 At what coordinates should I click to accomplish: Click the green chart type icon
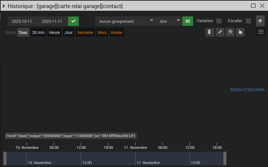click(188, 21)
